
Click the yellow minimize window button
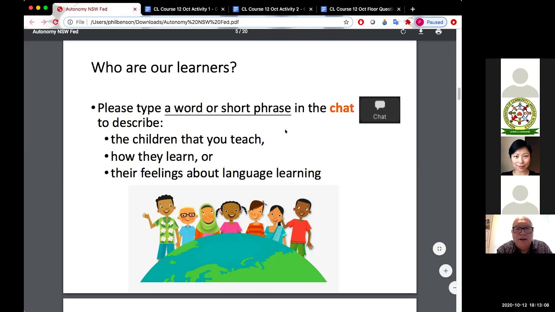click(x=38, y=8)
